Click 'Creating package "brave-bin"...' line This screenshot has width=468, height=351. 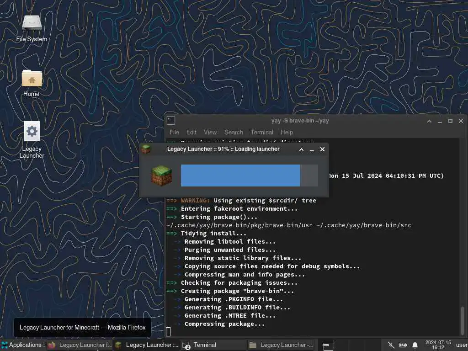coord(237,291)
